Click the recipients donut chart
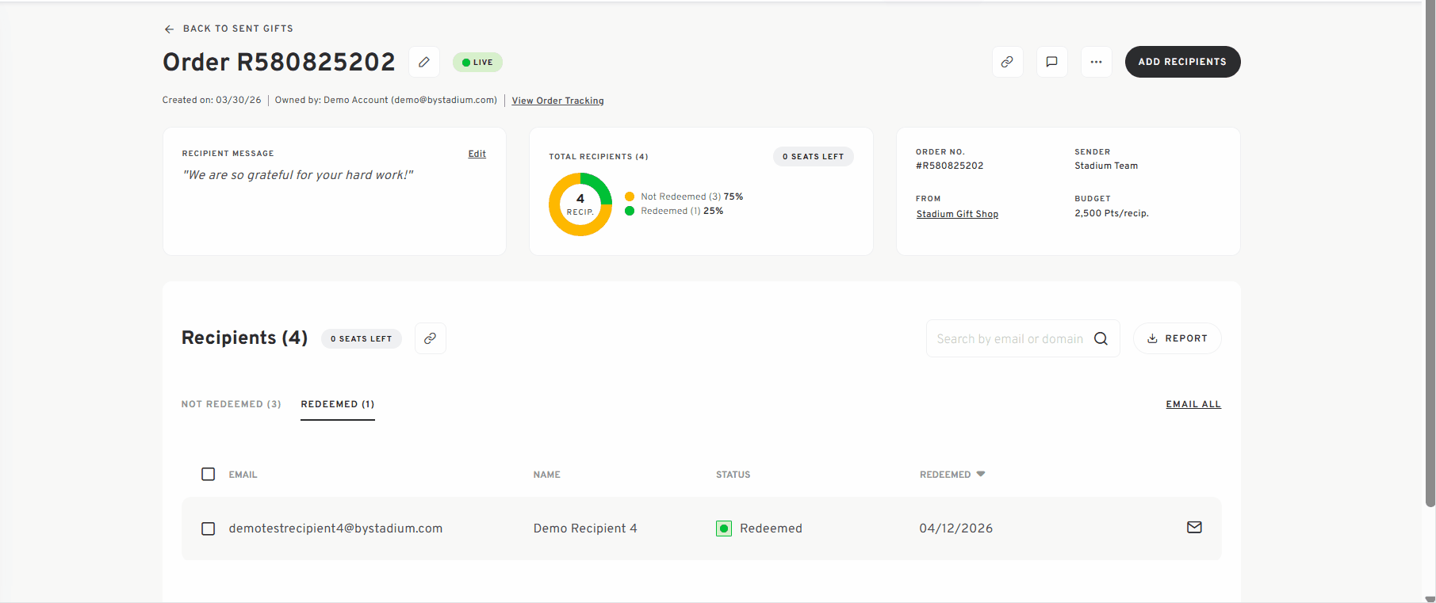 coord(580,204)
